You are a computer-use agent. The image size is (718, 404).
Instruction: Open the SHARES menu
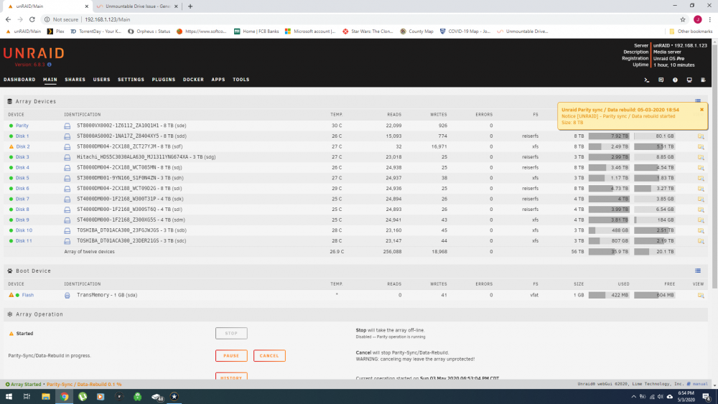click(x=75, y=80)
